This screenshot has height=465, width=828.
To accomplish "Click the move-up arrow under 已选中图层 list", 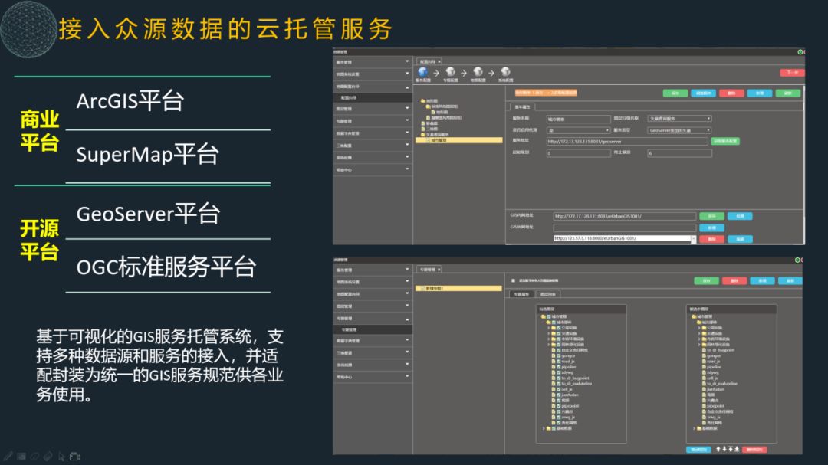I will click(718, 449).
